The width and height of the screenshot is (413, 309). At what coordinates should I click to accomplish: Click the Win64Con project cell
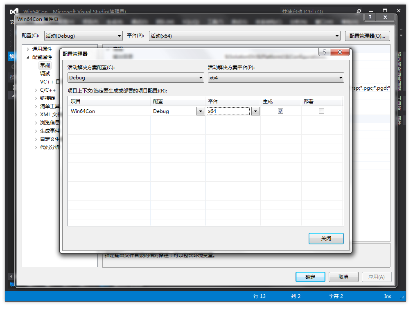(109, 111)
